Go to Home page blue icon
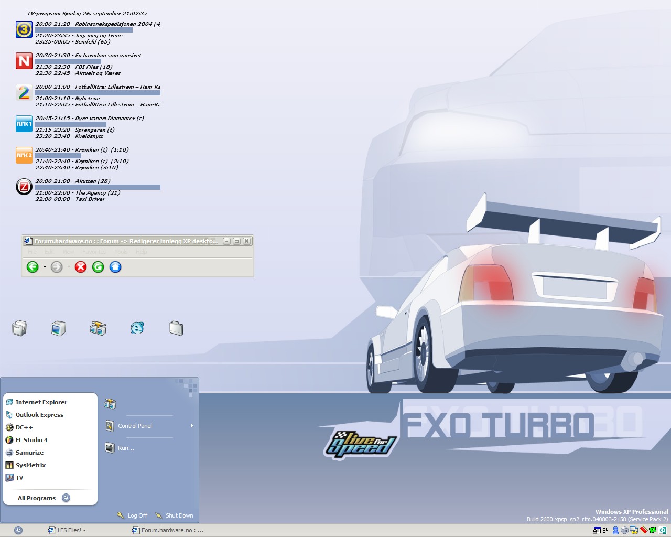Viewport: 671px width, 537px height. (115, 267)
